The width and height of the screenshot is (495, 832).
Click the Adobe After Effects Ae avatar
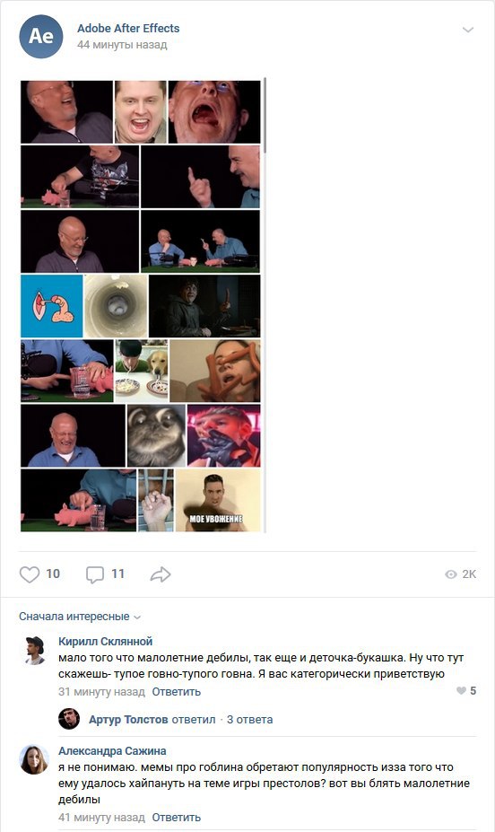click(41, 36)
